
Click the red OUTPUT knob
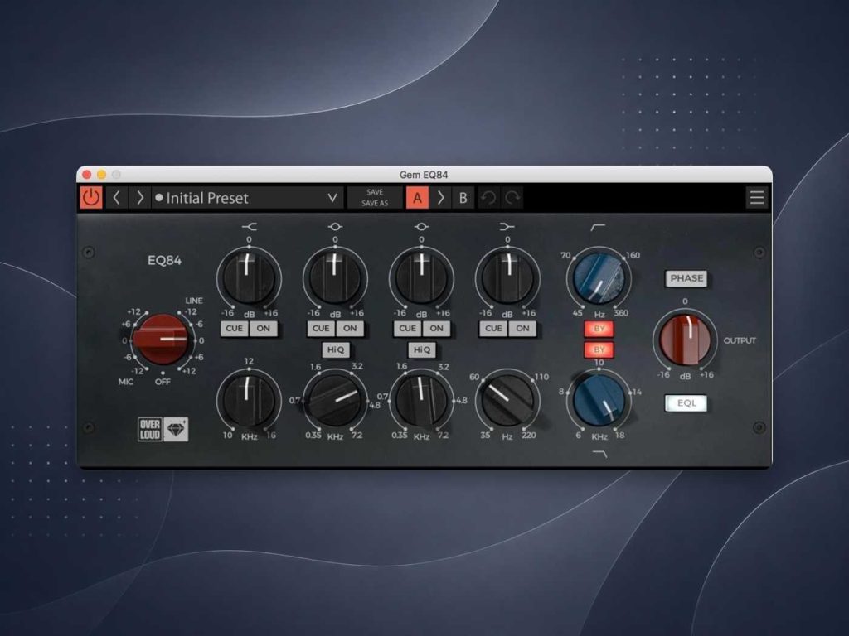point(685,340)
